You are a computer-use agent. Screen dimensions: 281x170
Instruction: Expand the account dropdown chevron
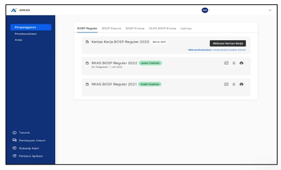[270, 10]
